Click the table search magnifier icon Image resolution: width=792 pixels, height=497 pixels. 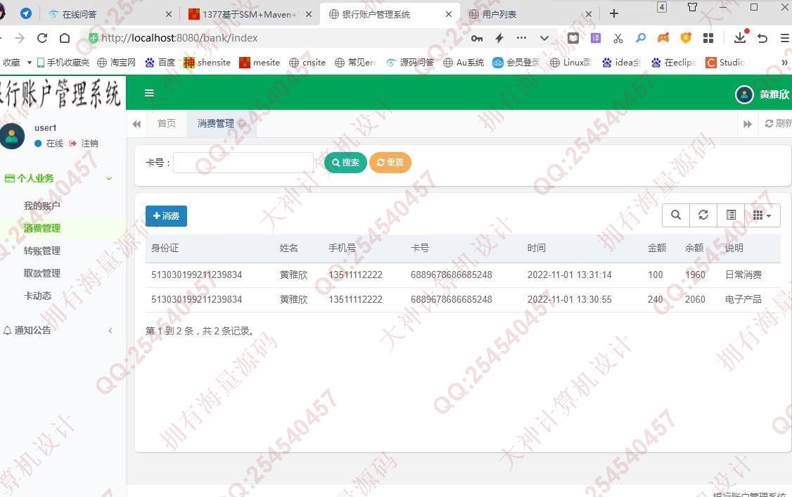tap(676, 215)
